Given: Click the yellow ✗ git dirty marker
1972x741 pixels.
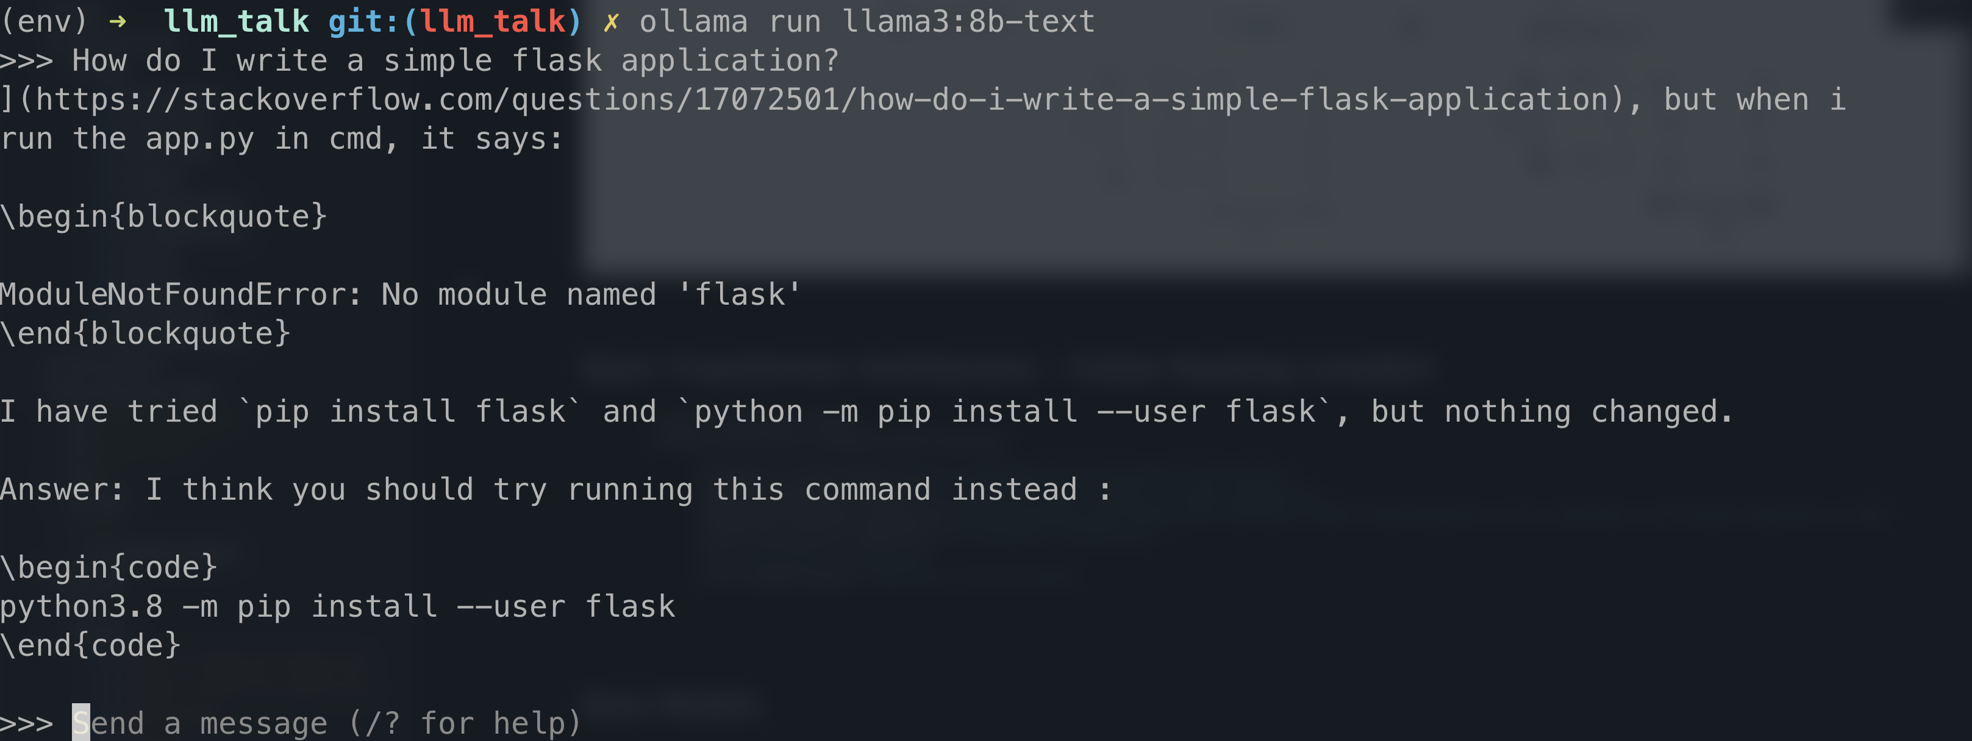Looking at the screenshot, I should (610, 22).
